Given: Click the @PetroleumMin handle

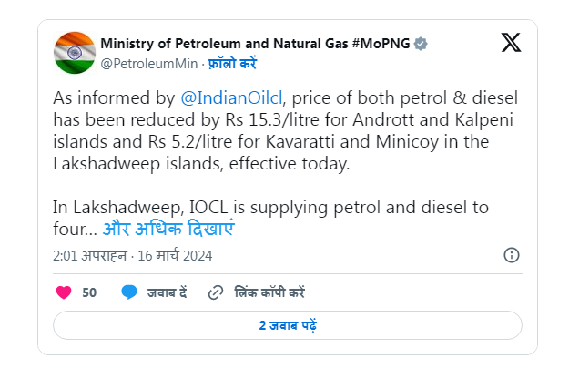Looking at the screenshot, I should (137, 64).
